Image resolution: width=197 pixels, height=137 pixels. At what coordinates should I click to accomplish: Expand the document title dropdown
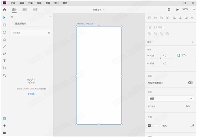click(104, 10)
